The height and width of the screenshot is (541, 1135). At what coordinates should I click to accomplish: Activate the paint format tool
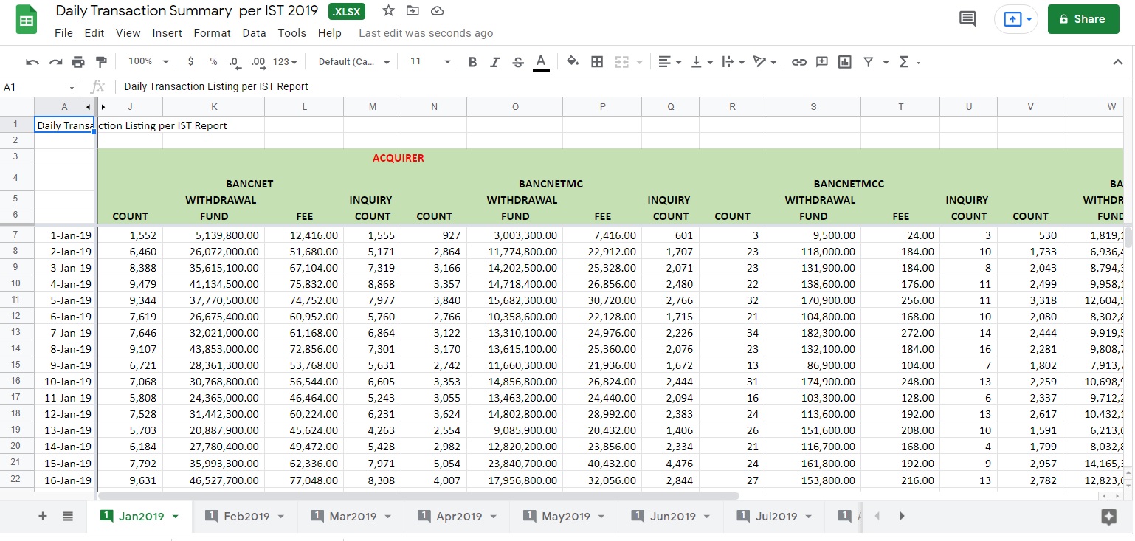pos(101,62)
